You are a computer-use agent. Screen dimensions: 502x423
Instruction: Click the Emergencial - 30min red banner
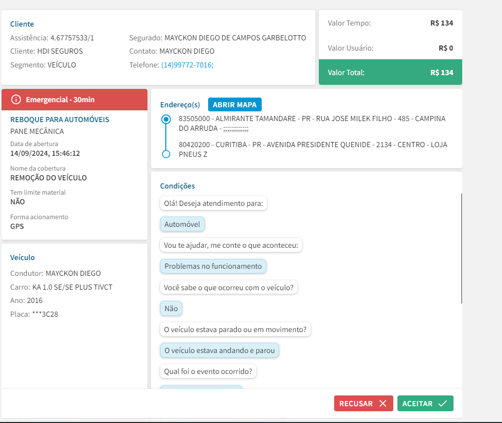point(74,100)
